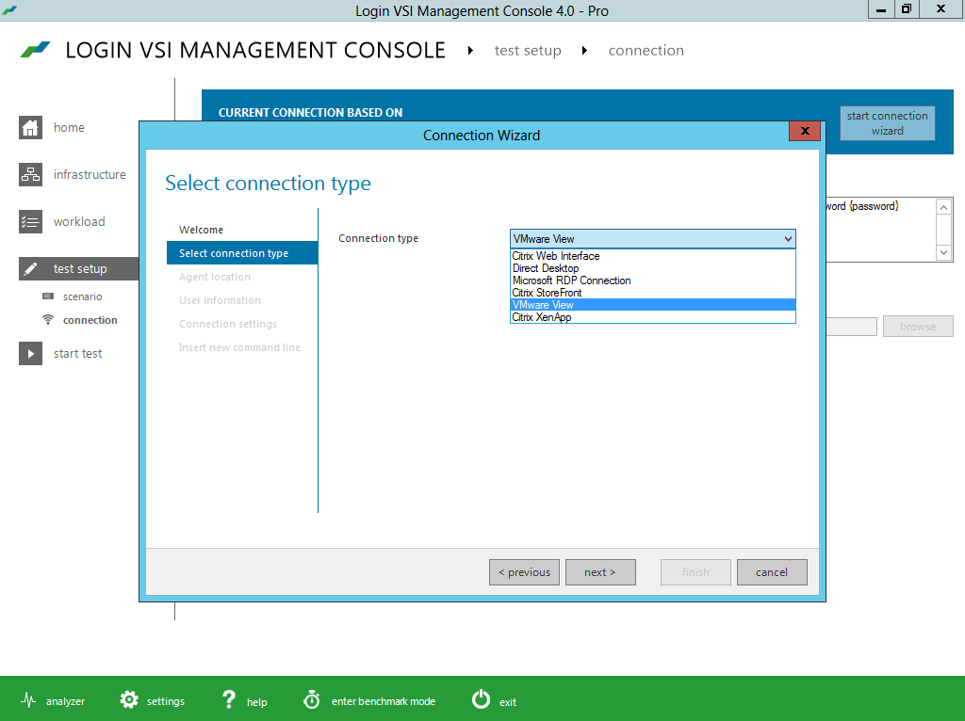
Task: Click the start test play icon
Action: pos(31,354)
